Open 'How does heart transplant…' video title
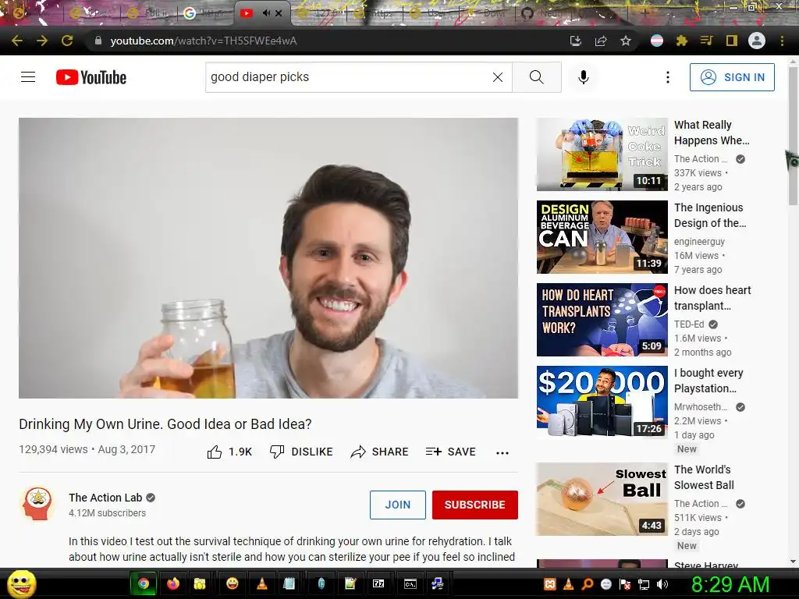This screenshot has height=599, width=799. point(712,297)
